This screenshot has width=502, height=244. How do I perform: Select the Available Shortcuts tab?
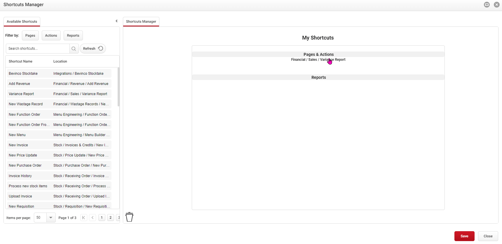[x=22, y=22]
